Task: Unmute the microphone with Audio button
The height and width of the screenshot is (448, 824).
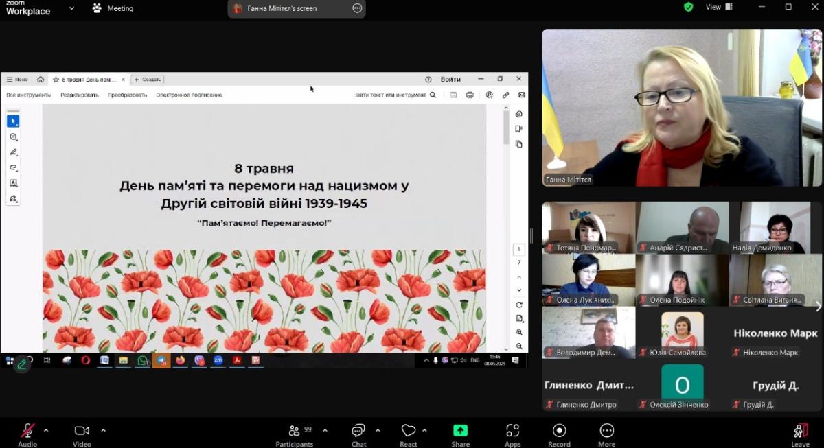Action: (27, 434)
